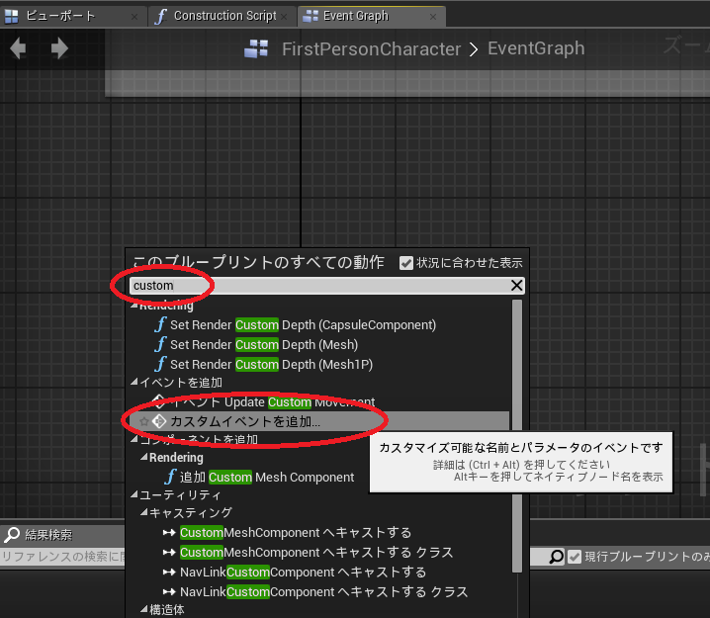Click the cast arrow icon of CustomMeshComponent へキャストする

[169, 532]
